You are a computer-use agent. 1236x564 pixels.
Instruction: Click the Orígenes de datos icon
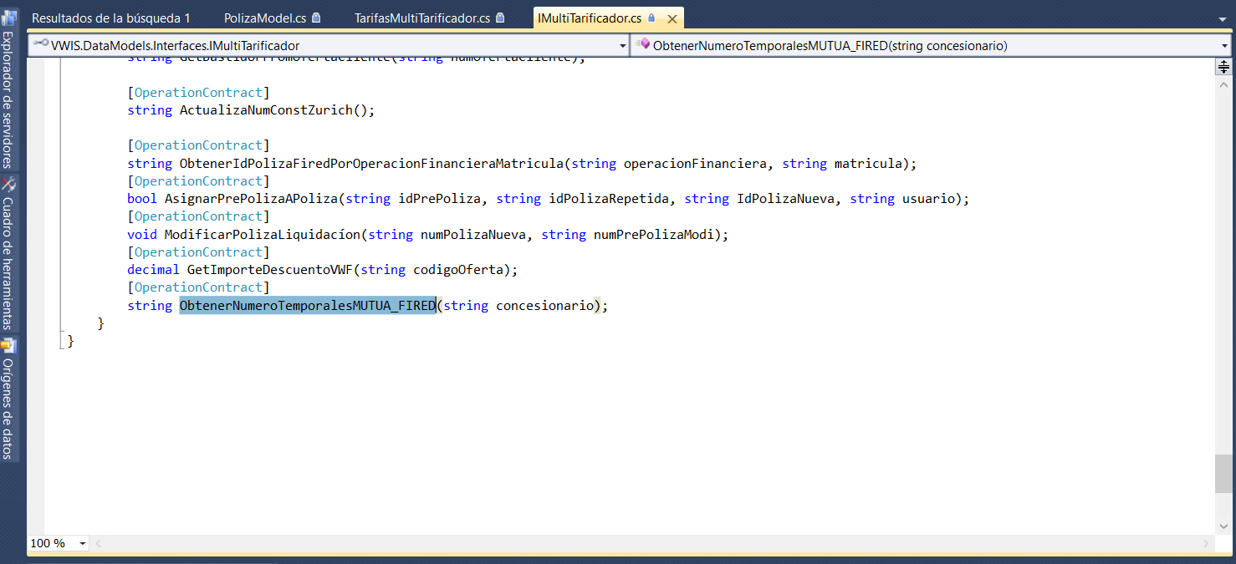tap(8, 345)
